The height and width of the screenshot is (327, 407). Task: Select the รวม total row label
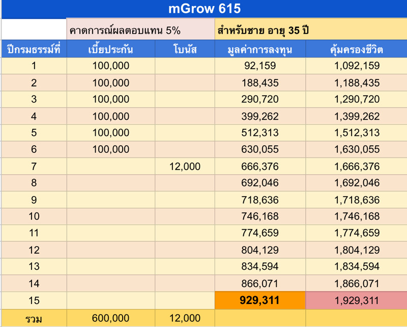click(x=34, y=318)
